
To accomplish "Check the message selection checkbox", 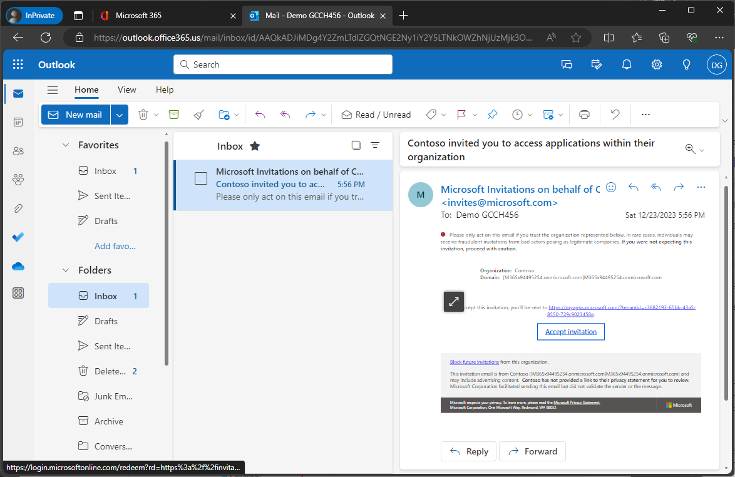I will 201,178.
